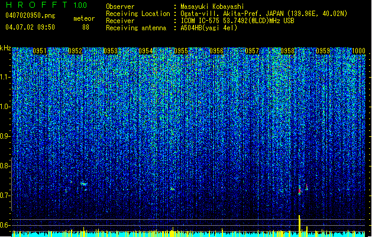Image resolution: width=372 pixels, height=237 pixels.
Task: Click the kHz axis unit label
Action: click(5, 48)
